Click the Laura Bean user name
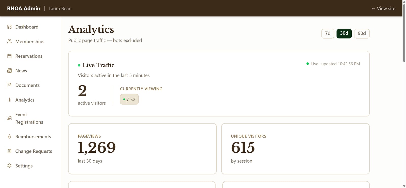This screenshot has width=406, height=188. coord(60,8)
